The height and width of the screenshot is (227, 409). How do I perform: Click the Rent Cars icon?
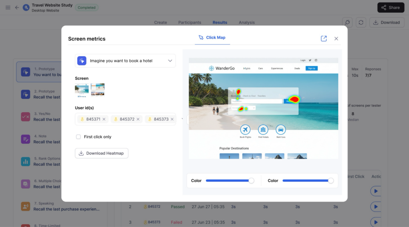point(281,129)
